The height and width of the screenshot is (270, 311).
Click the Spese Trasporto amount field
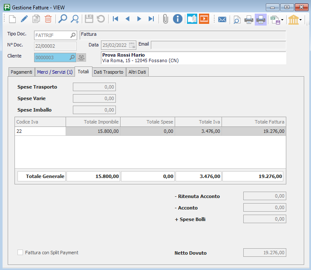(94, 87)
